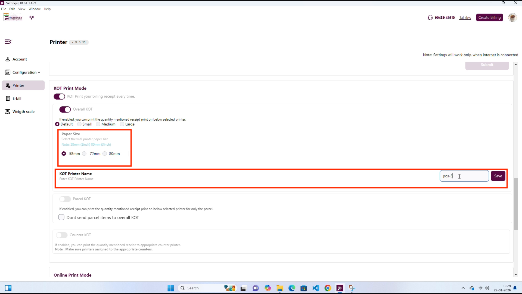Open the user profile avatar

(x=512, y=17)
